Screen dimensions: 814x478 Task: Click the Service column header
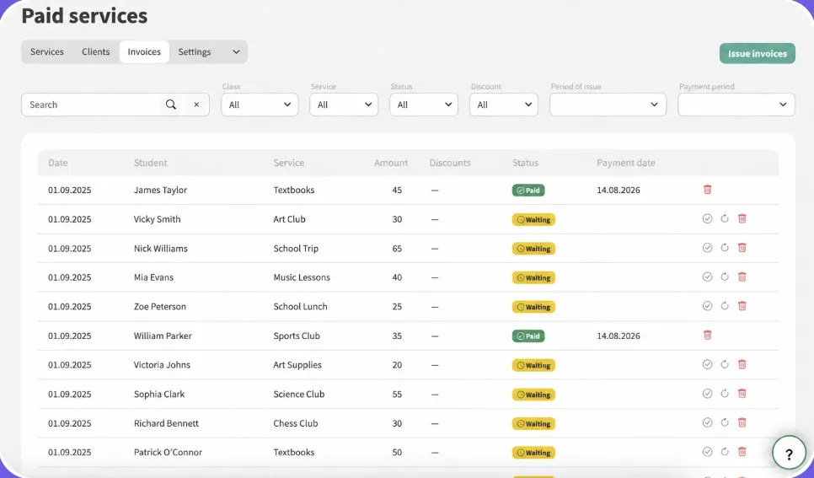[x=289, y=163]
